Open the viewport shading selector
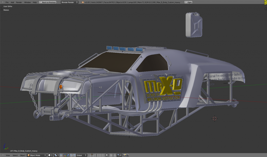Screen dimensions: 267x157 click(50, 155)
